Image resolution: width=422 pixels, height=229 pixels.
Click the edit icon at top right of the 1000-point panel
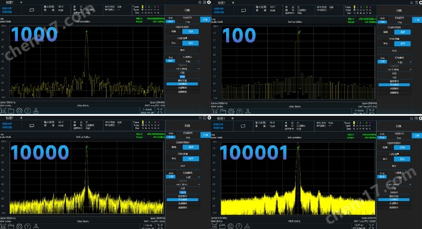pos(200,2)
